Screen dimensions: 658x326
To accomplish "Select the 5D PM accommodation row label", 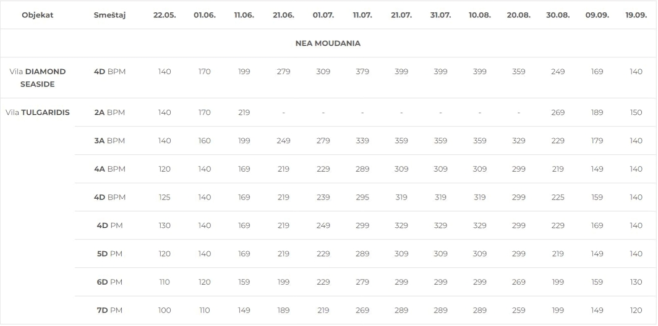I will click(109, 254).
